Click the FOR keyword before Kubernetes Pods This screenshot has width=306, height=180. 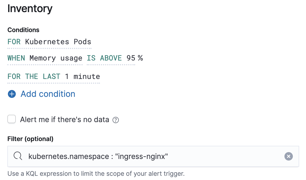[x=14, y=42]
